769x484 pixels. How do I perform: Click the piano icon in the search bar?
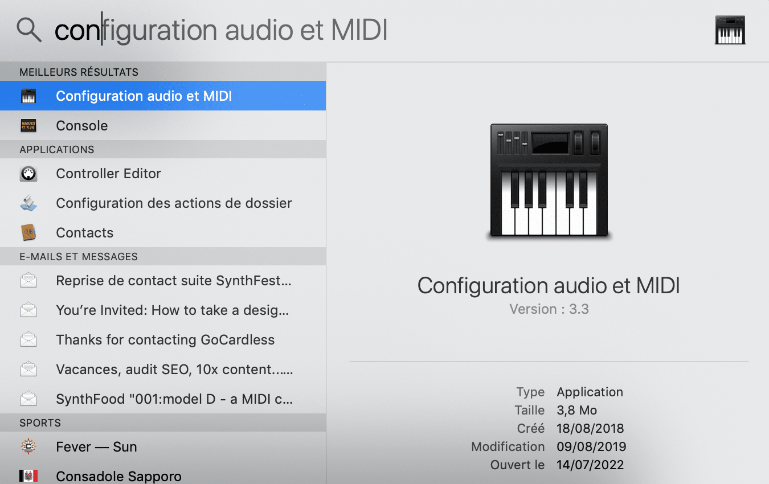730,30
